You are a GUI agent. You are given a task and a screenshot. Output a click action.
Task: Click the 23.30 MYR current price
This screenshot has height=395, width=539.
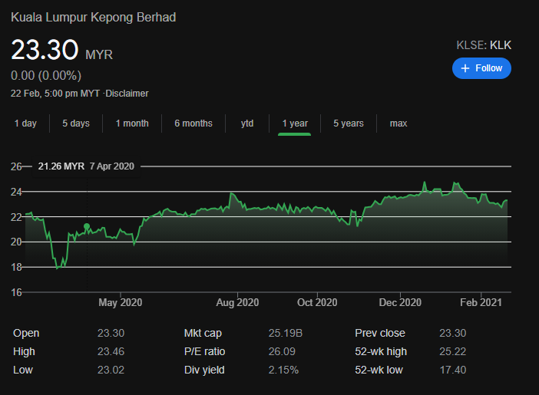point(61,51)
